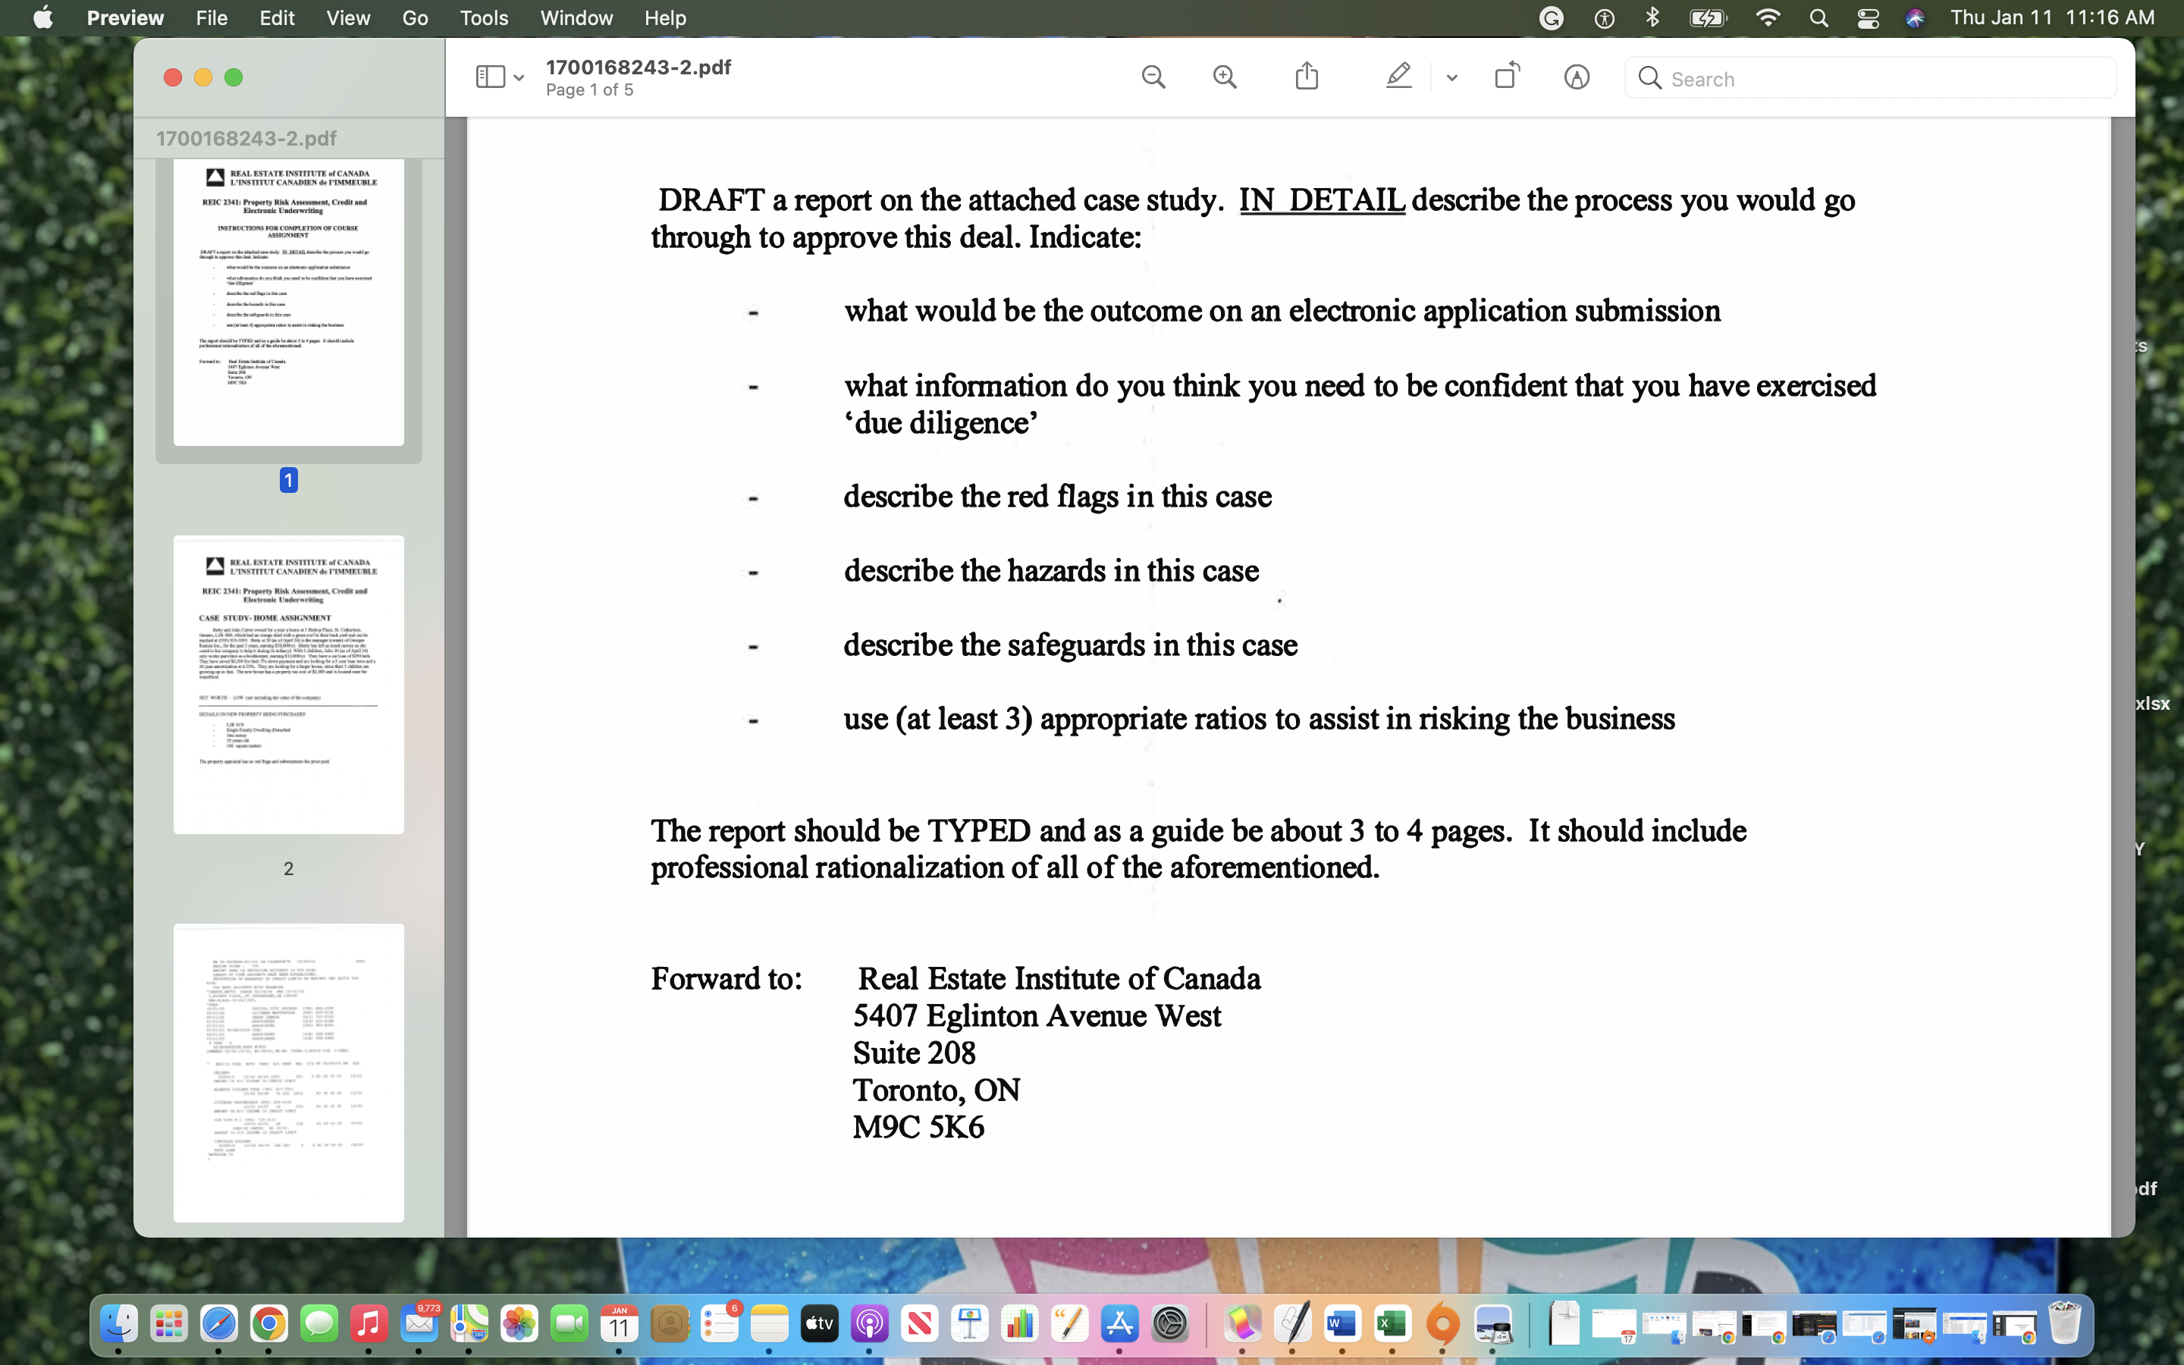Select page 2 thumbnail in the sidebar
This screenshot has width=2184, height=1365.
click(288, 684)
